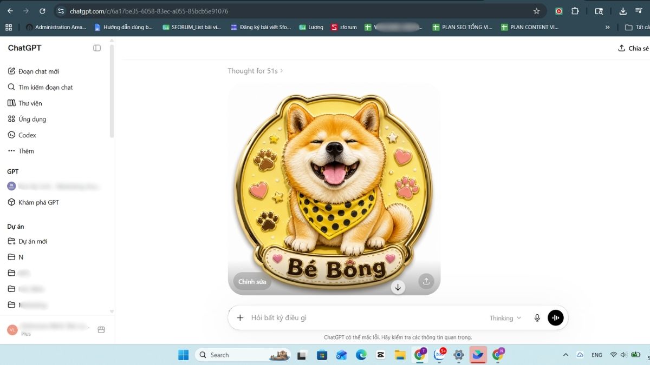
Task: Click the site information icon in address bar
Action: [61, 11]
